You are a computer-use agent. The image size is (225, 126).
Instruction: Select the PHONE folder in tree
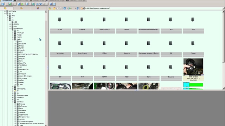click(19, 35)
